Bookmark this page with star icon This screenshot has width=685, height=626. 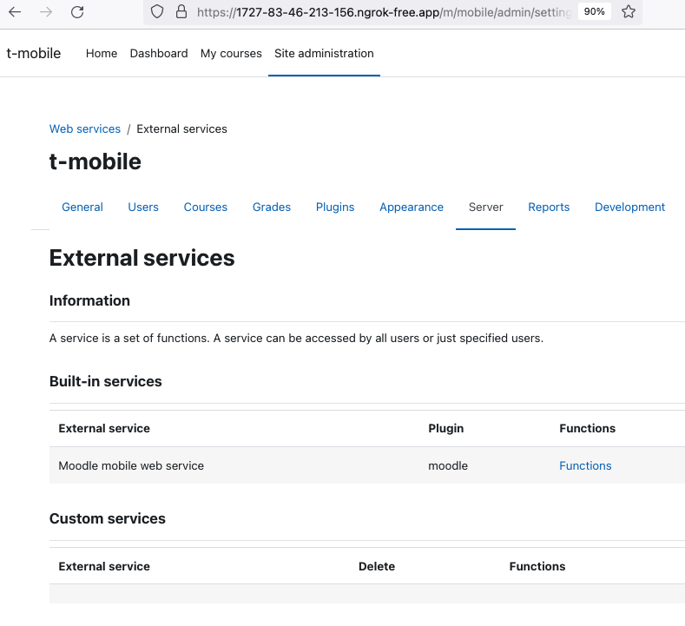(x=629, y=12)
